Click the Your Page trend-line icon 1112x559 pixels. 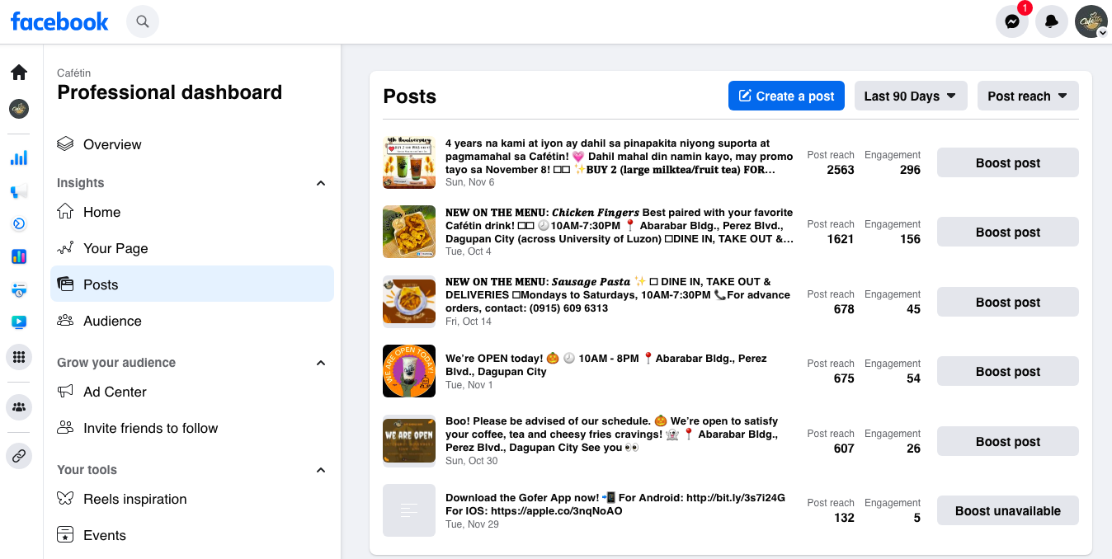(x=65, y=248)
